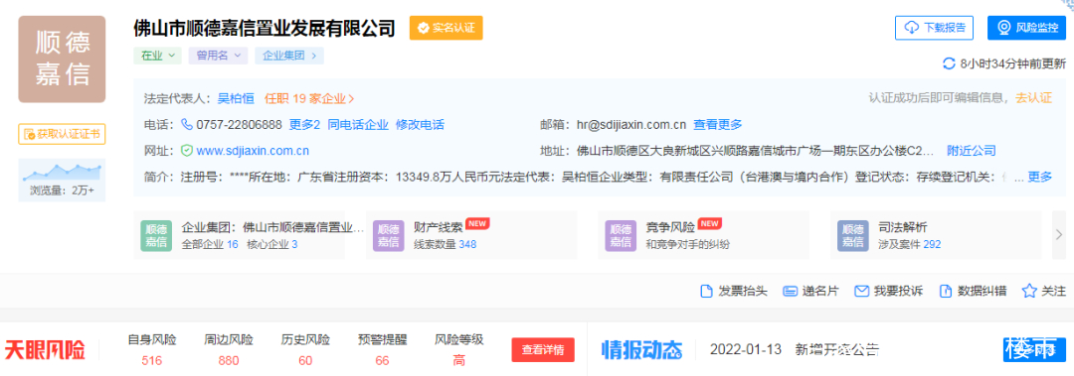
Task: Click 风险等级 高 indicator
Action: [x=458, y=350]
